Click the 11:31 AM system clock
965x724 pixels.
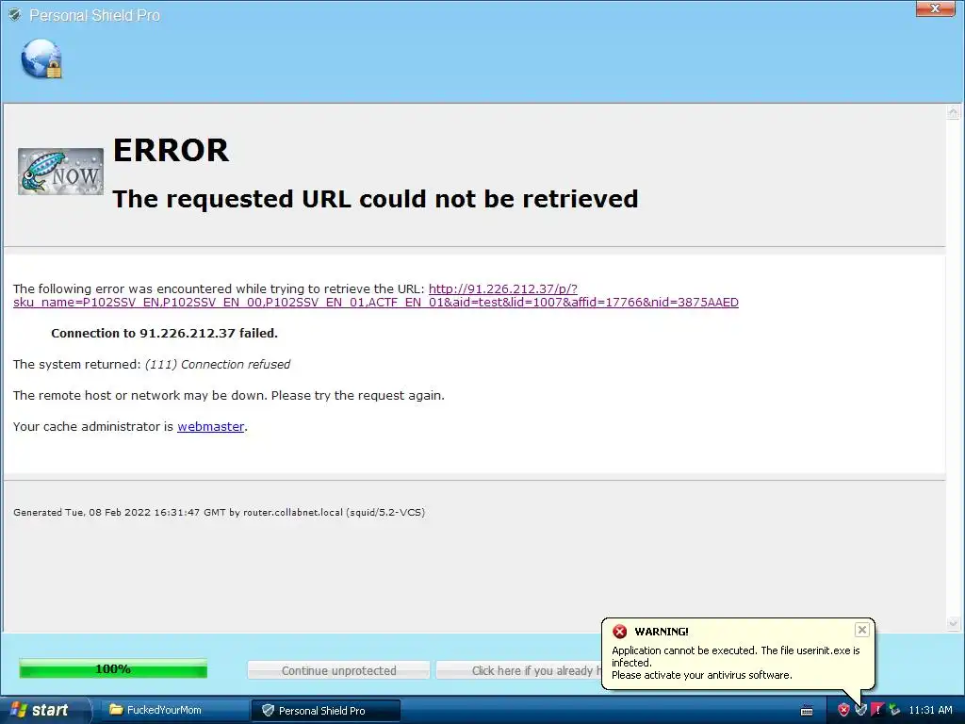930,710
